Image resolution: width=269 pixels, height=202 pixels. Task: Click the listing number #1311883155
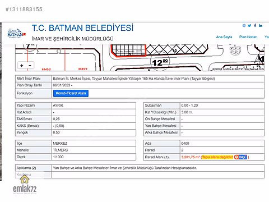coord(24,10)
